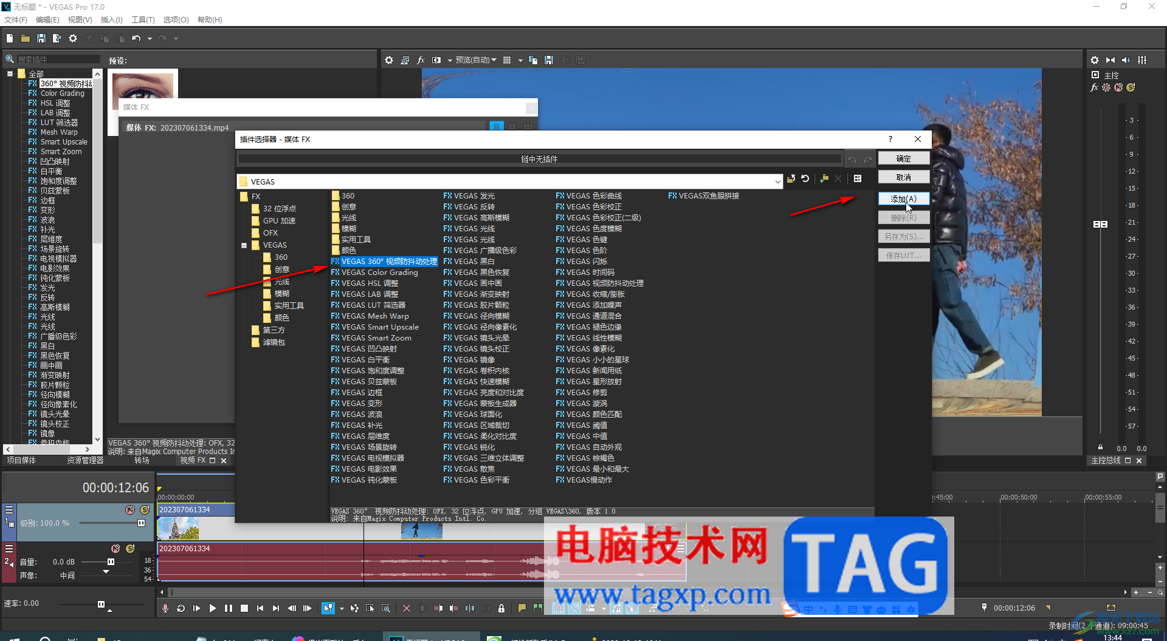Open the undo history dropdown arrow
Screen dimensions: 1167x641
(150, 38)
